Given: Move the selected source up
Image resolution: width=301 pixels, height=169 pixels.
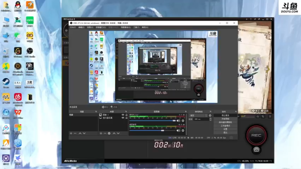Looking at the screenshot, I should [x=114, y=133].
